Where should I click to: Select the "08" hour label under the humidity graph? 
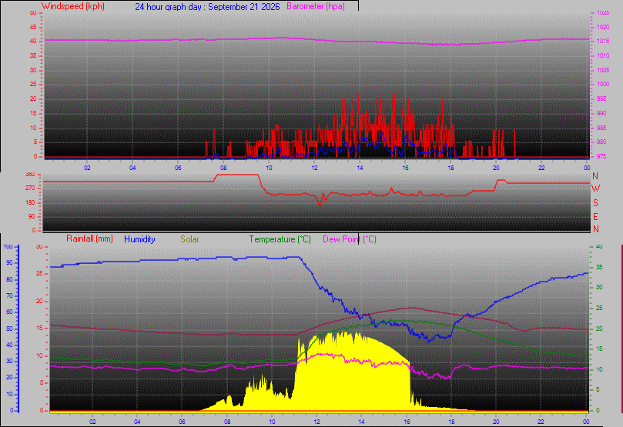click(x=227, y=422)
